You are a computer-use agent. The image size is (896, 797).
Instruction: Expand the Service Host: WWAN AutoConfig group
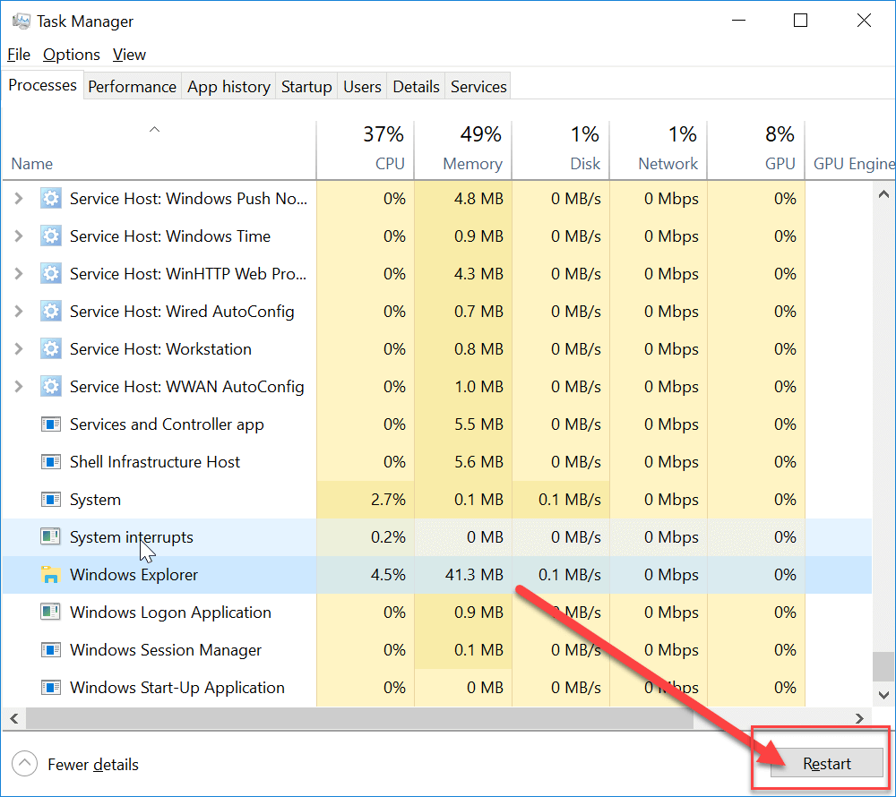pos(19,387)
